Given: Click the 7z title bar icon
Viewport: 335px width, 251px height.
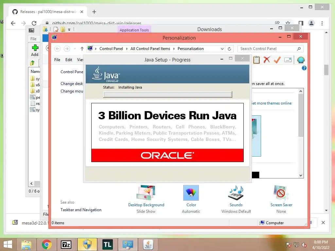Looking at the screenshot, I should 31,30.
